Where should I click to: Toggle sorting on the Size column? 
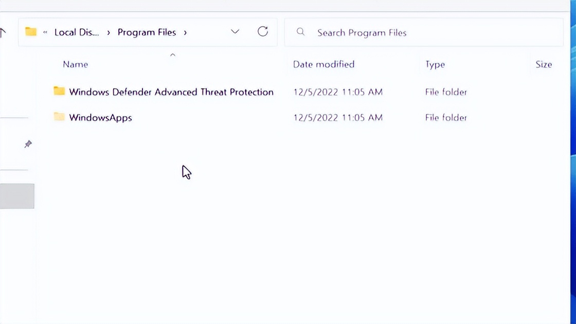[x=543, y=64]
